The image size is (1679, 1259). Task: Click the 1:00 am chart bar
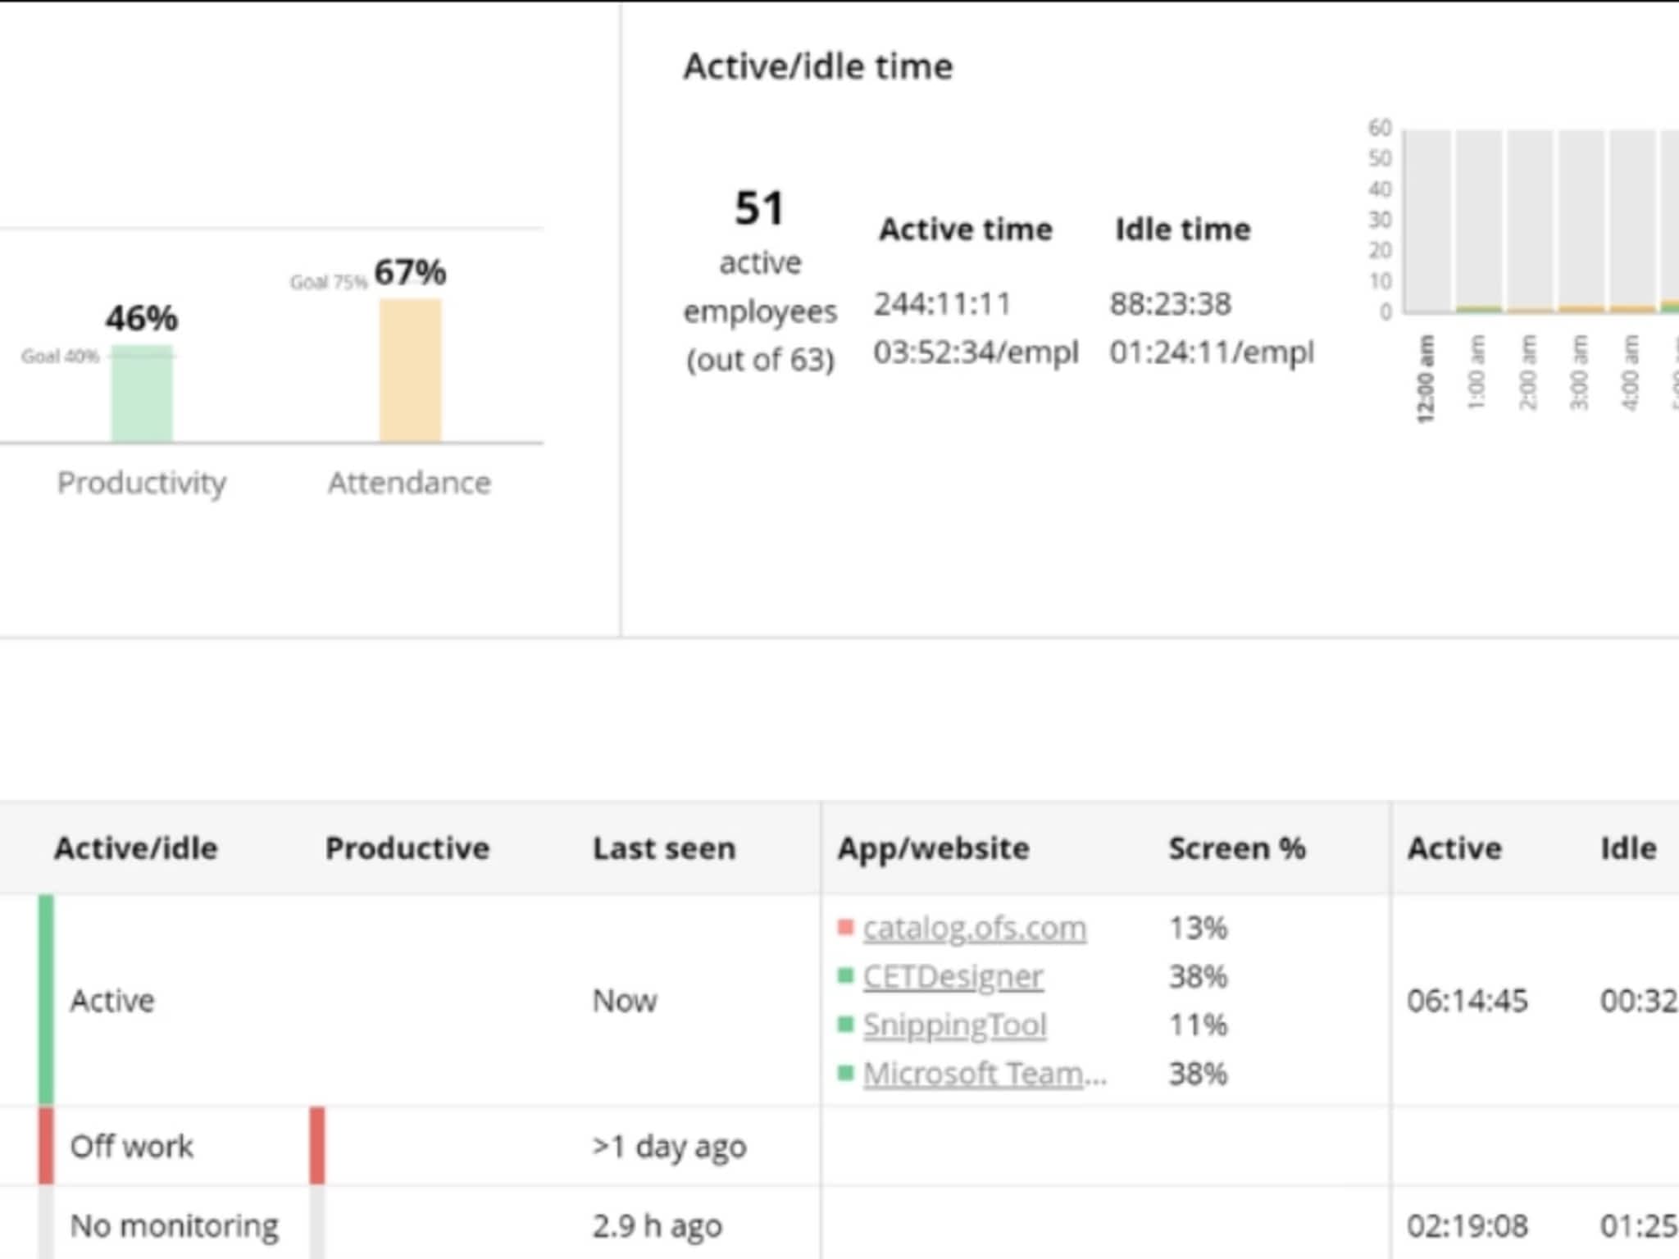point(1478,221)
